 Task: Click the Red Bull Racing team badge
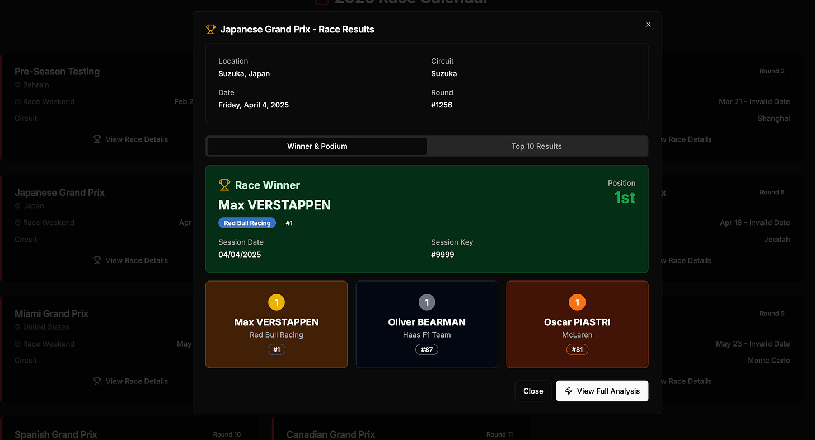pyautogui.click(x=247, y=223)
